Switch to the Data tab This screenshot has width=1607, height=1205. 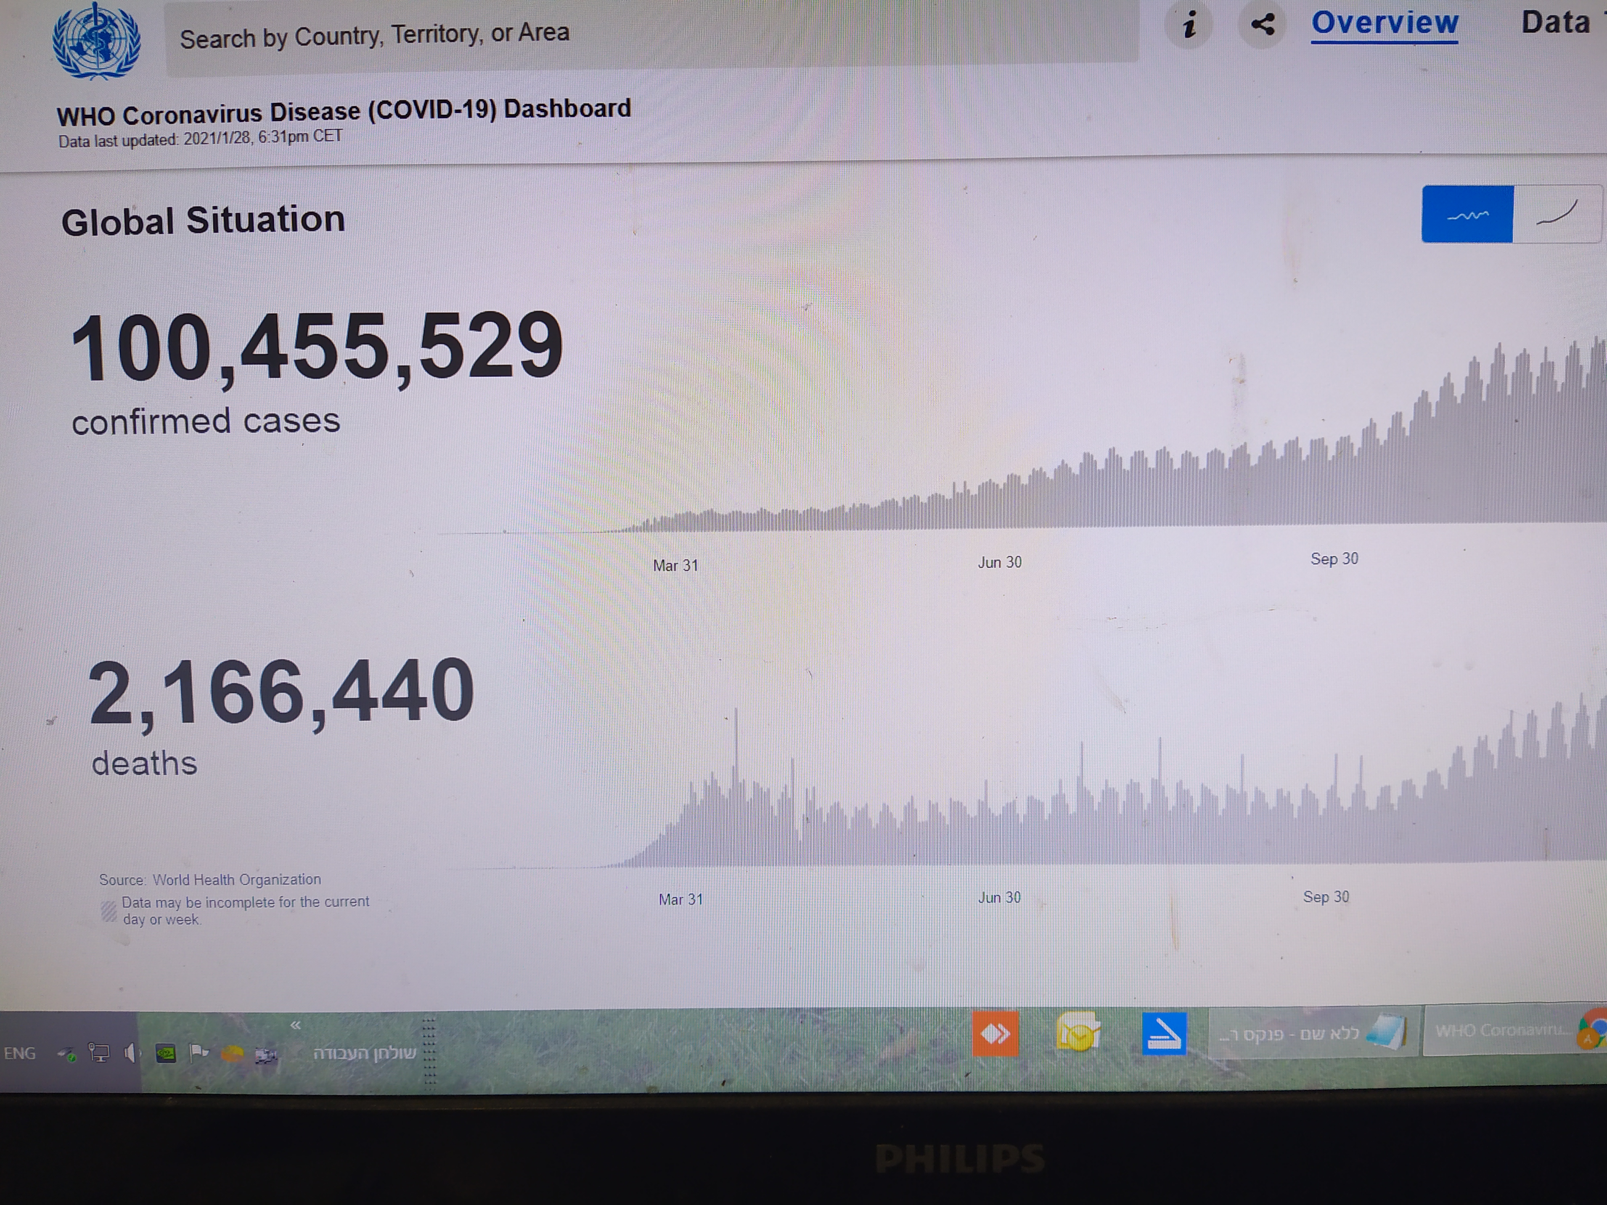point(1556,22)
